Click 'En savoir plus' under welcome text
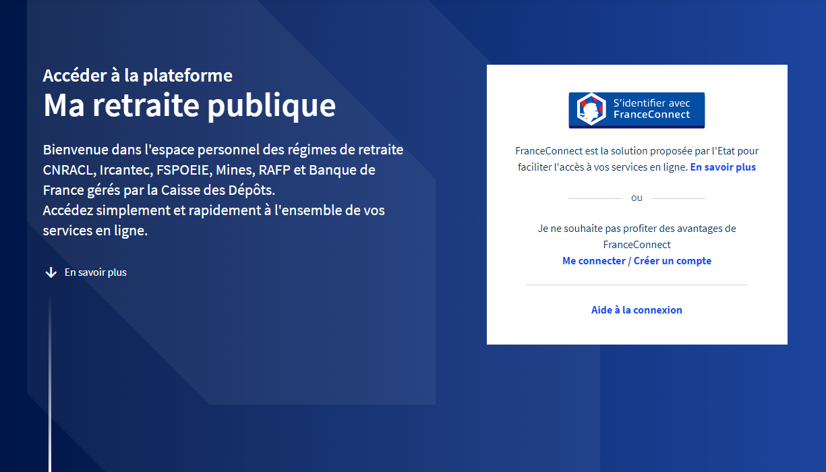The image size is (826, 472). pyautogui.click(x=96, y=272)
